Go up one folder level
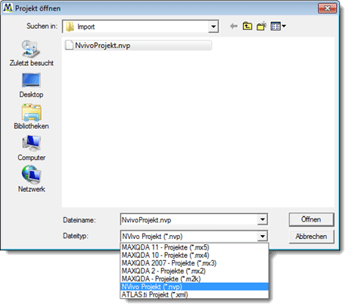Screen dimensions: 349x308 pos(248,26)
